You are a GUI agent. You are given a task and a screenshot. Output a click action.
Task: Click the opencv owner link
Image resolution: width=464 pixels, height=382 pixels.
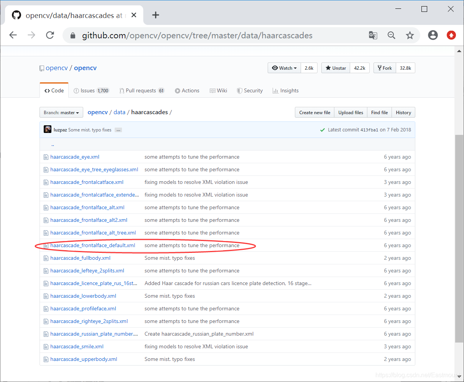pos(57,68)
